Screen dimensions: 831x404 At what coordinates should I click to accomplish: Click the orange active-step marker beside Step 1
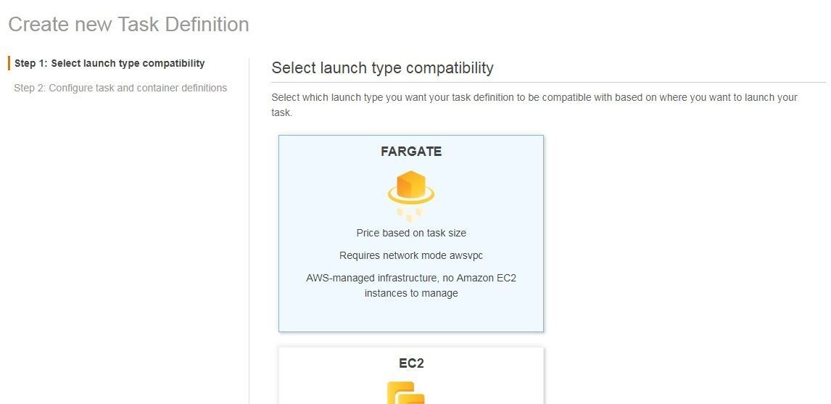9,63
